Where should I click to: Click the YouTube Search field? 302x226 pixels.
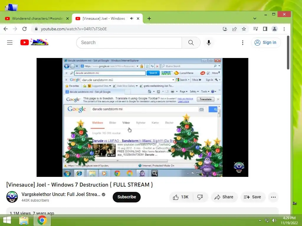(x=129, y=42)
